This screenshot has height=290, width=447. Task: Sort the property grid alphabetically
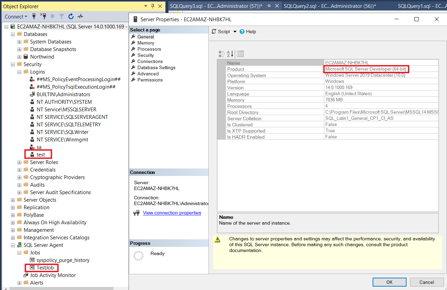[x=230, y=54]
